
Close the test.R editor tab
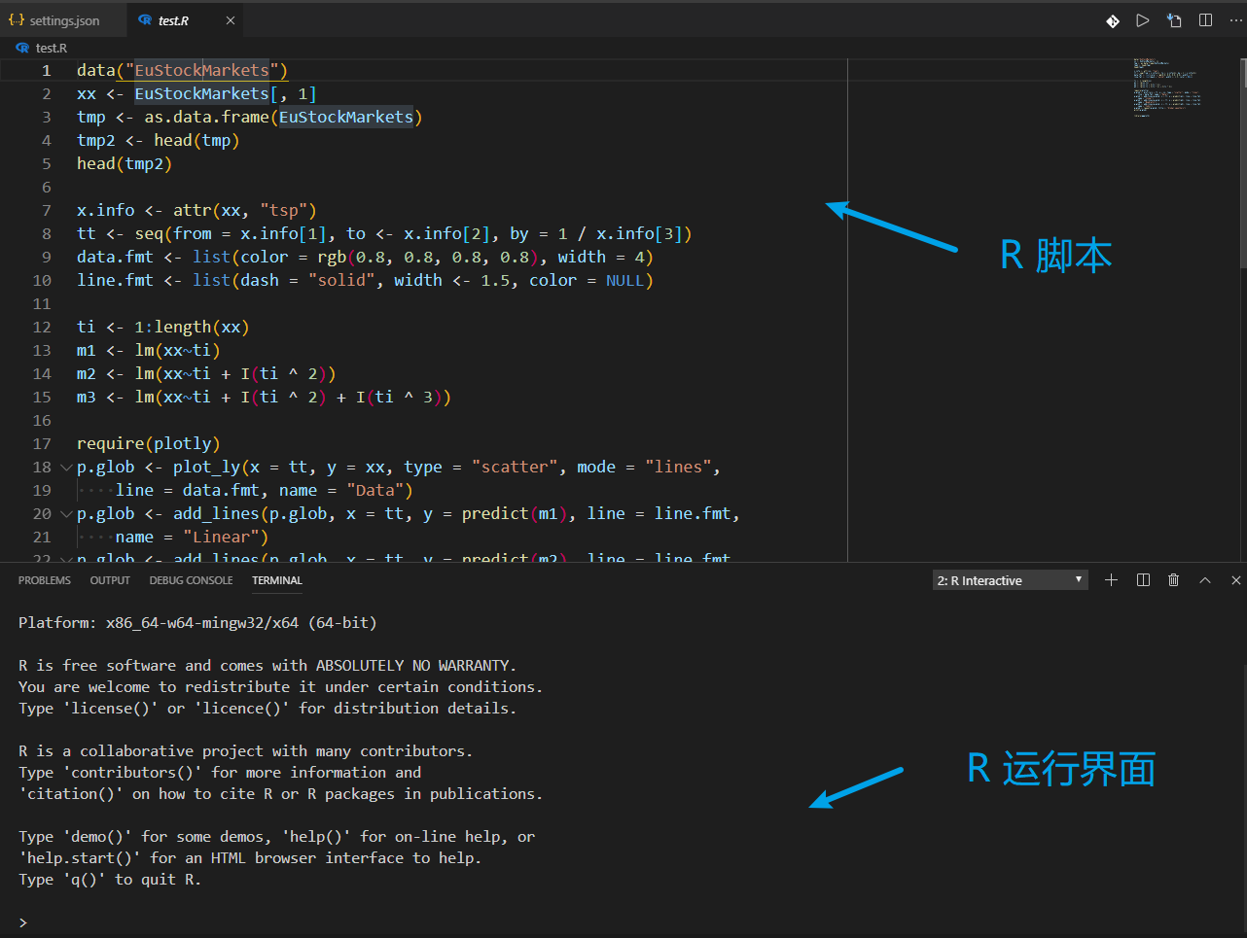click(231, 20)
